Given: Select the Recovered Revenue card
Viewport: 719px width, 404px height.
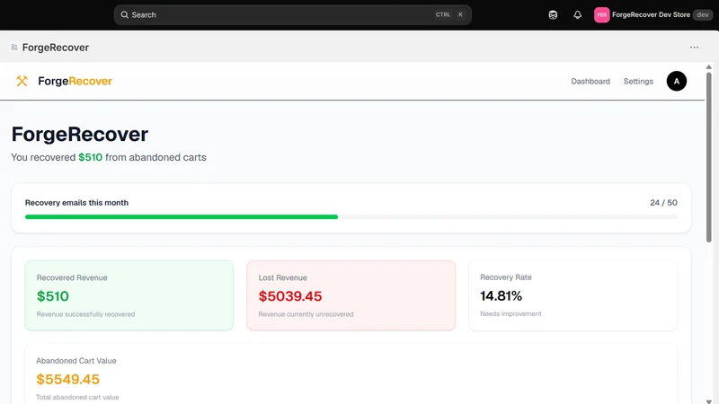Looking at the screenshot, I should (x=129, y=295).
